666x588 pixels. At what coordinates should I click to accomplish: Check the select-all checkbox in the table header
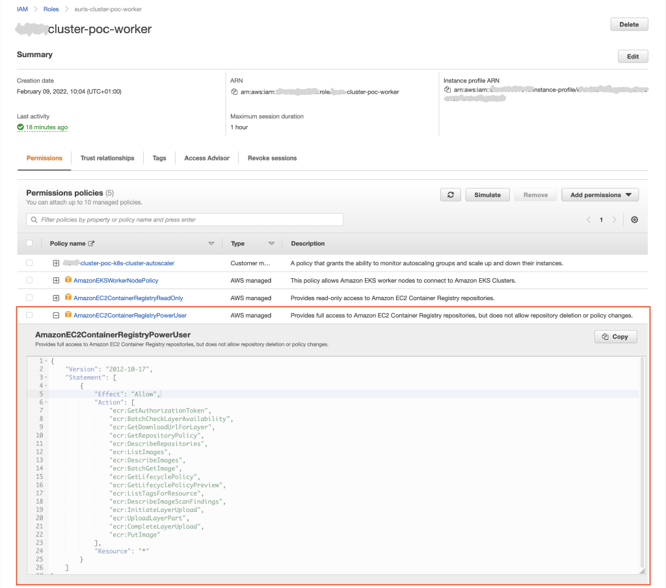coord(28,243)
